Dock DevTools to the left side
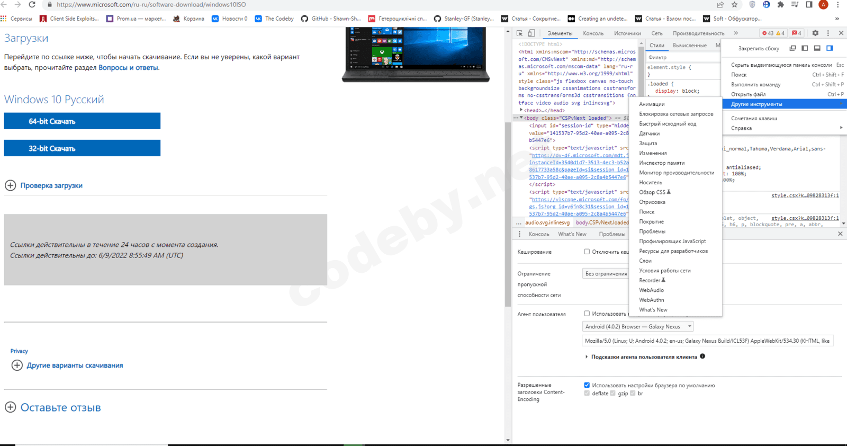This screenshot has height=446, width=847. (x=805, y=48)
